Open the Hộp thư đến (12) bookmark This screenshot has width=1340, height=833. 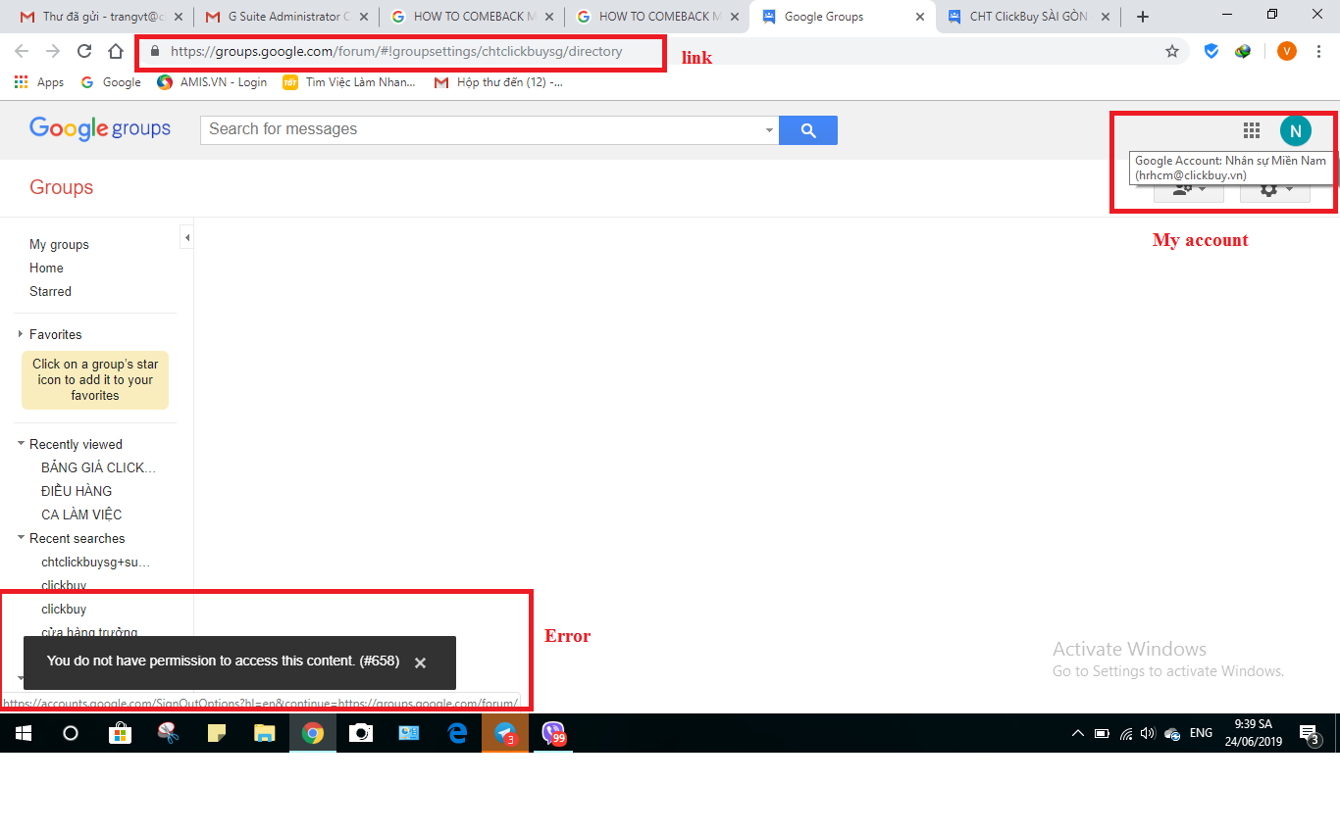[x=498, y=82]
